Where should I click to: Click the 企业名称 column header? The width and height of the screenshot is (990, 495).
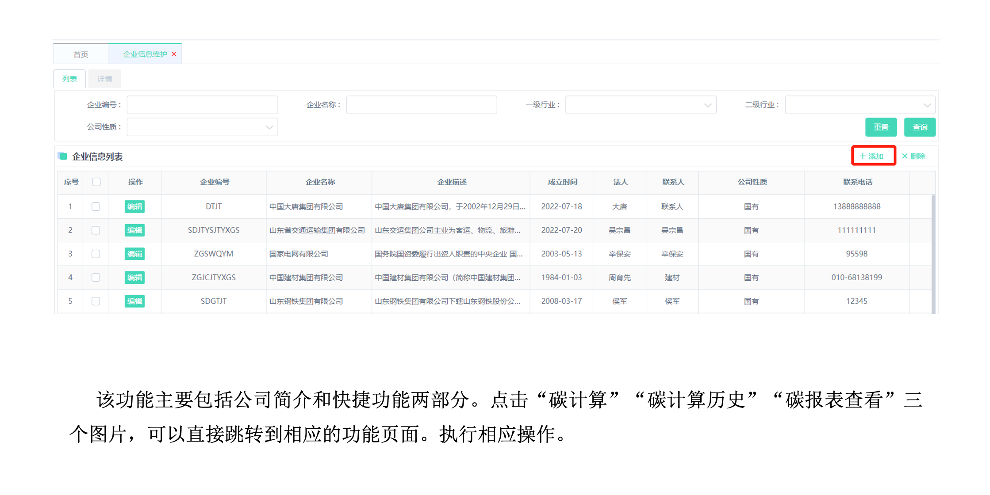pyautogui.click(x=319, y=182)
